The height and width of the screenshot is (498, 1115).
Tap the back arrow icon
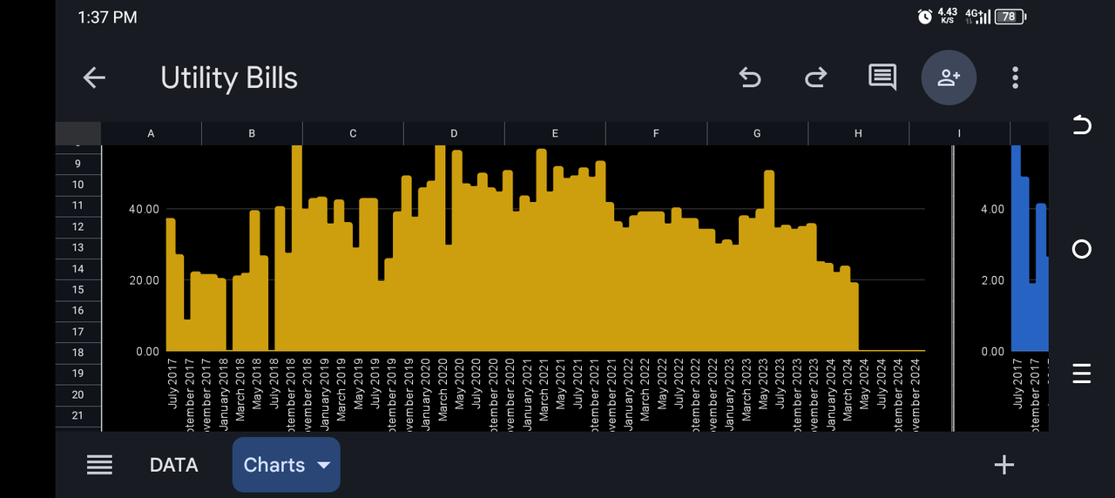pyautogui.click(x=94, y=77)
